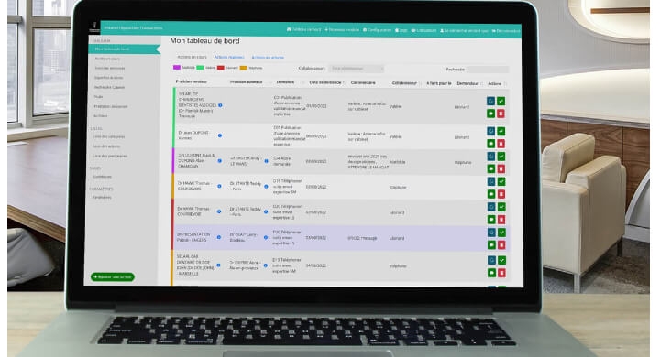This screenshot has width=660, height=357.
Task: Click the Commentaire column header
Action: 363,82
